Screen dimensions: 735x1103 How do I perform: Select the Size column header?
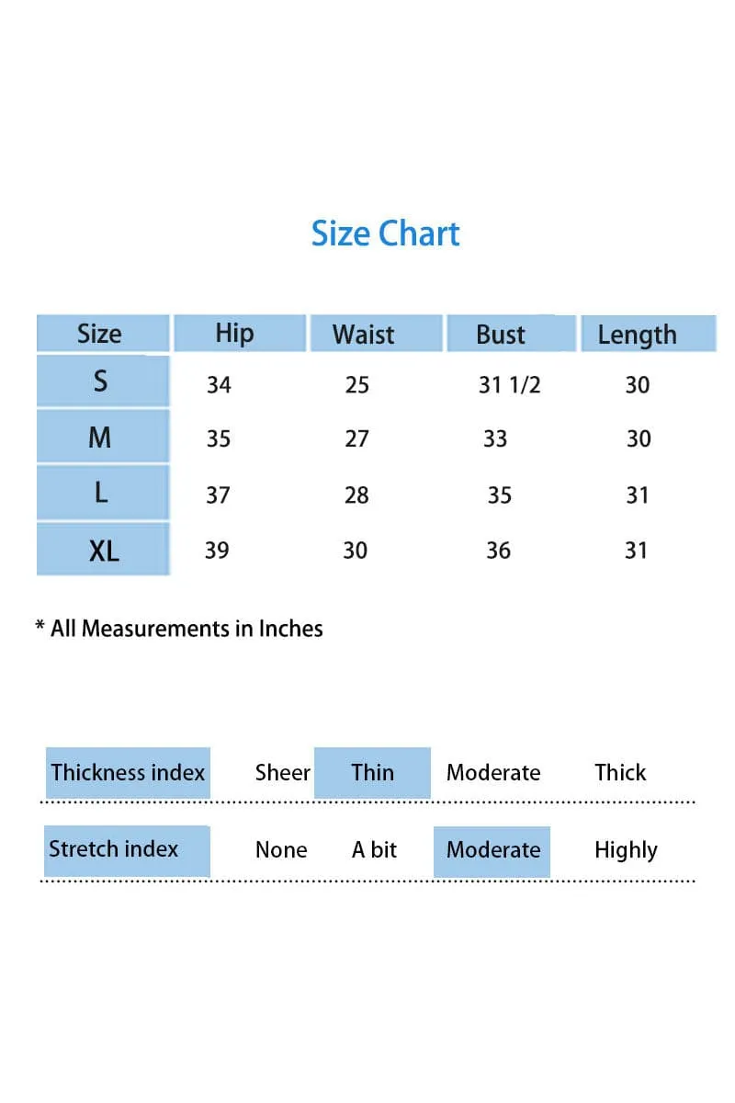pos(103,334)
